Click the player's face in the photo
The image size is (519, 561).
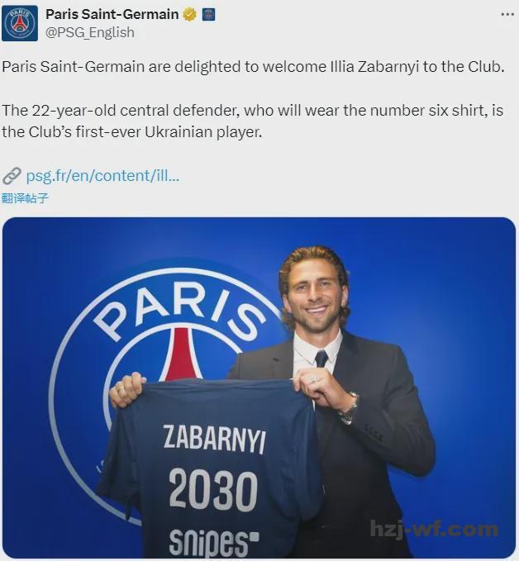pyautogui.click(x=315, y=293)
